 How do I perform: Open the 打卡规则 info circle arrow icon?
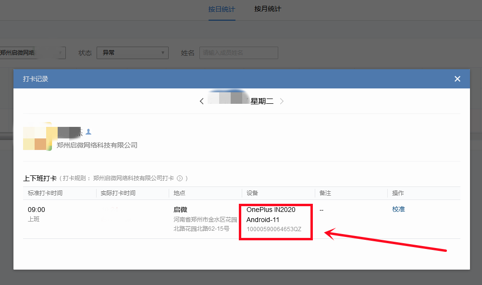point(180,178)
